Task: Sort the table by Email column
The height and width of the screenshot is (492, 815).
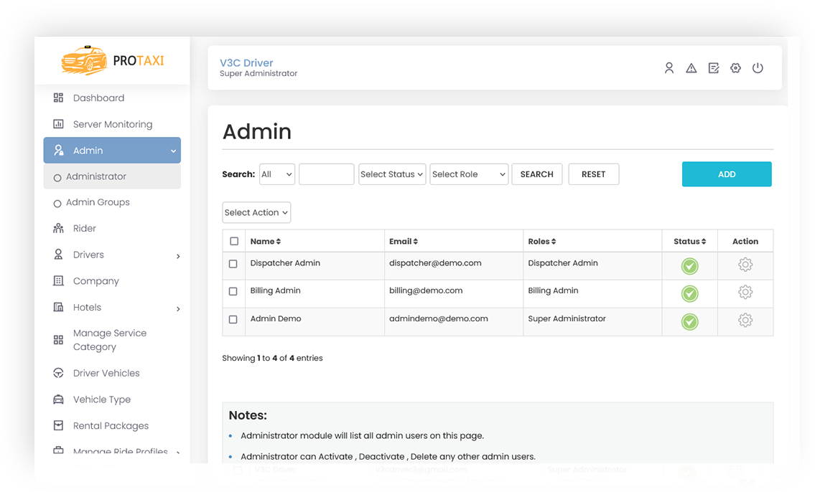Action: (x=404, y=241)
